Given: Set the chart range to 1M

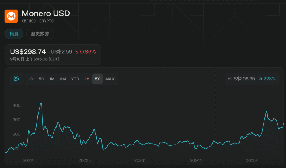Looking at the screenshot, I should (x=52, y=79).
